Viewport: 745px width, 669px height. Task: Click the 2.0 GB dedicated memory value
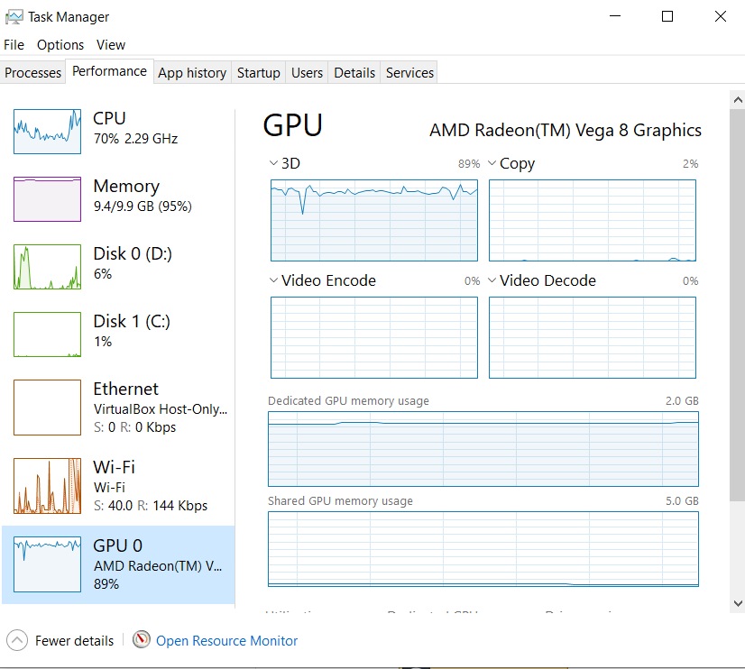click(682, 400)
